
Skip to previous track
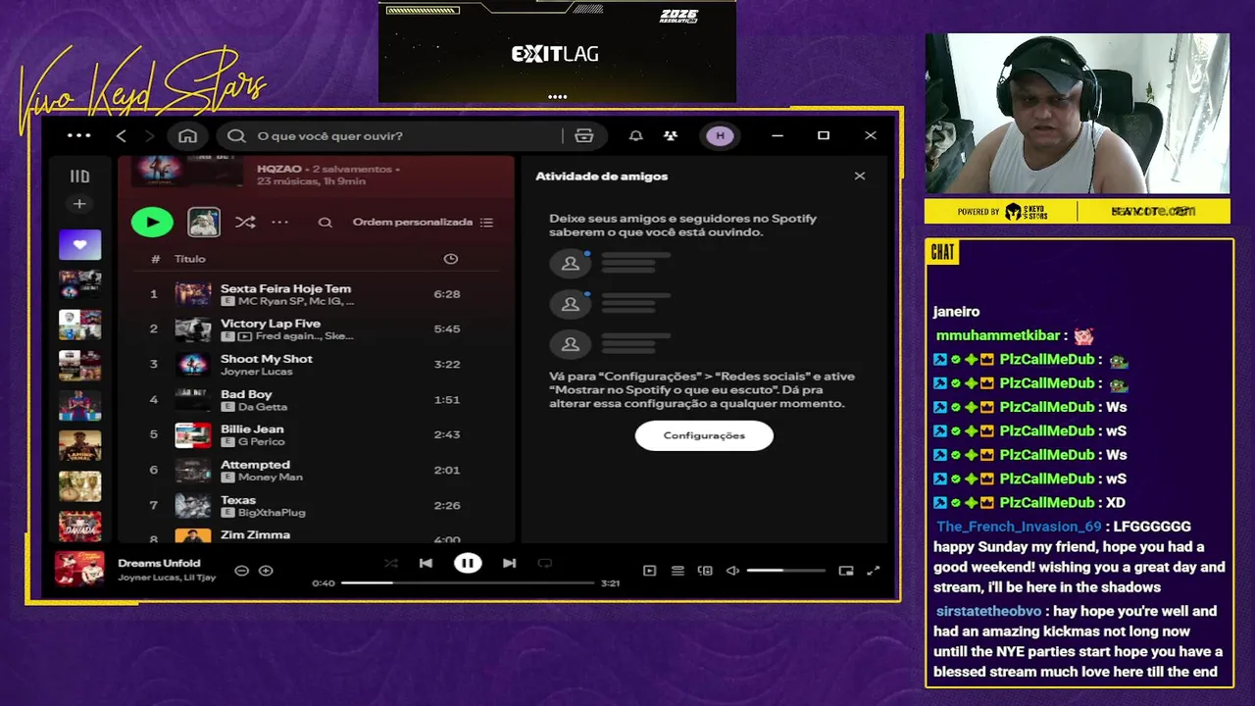(426, 563)
